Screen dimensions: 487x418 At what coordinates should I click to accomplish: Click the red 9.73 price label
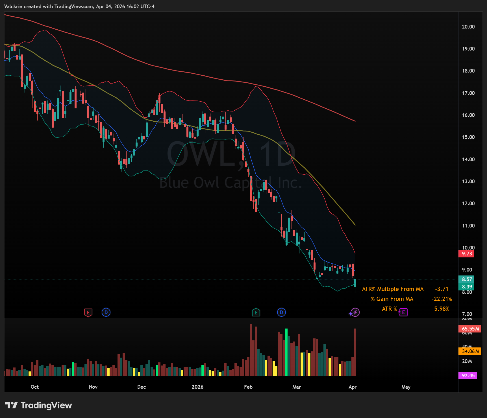point(466,254)
